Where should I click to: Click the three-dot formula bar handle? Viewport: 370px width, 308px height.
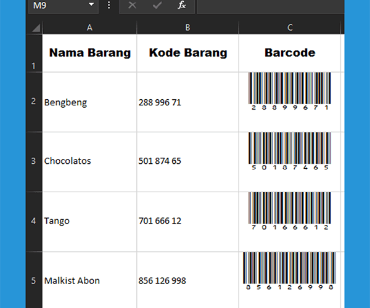tap(109, 5)
